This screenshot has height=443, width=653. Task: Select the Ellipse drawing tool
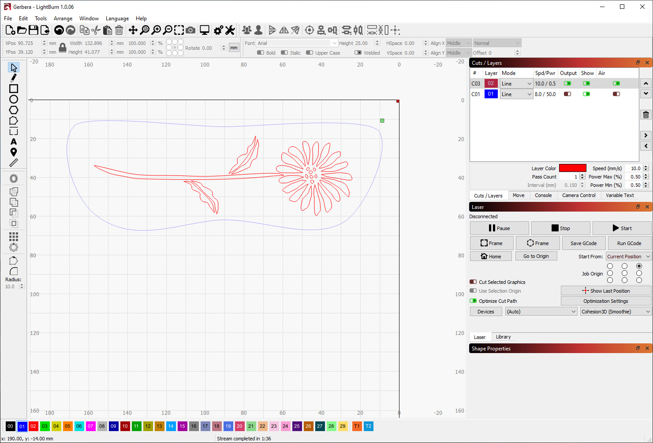pos(14,99)
